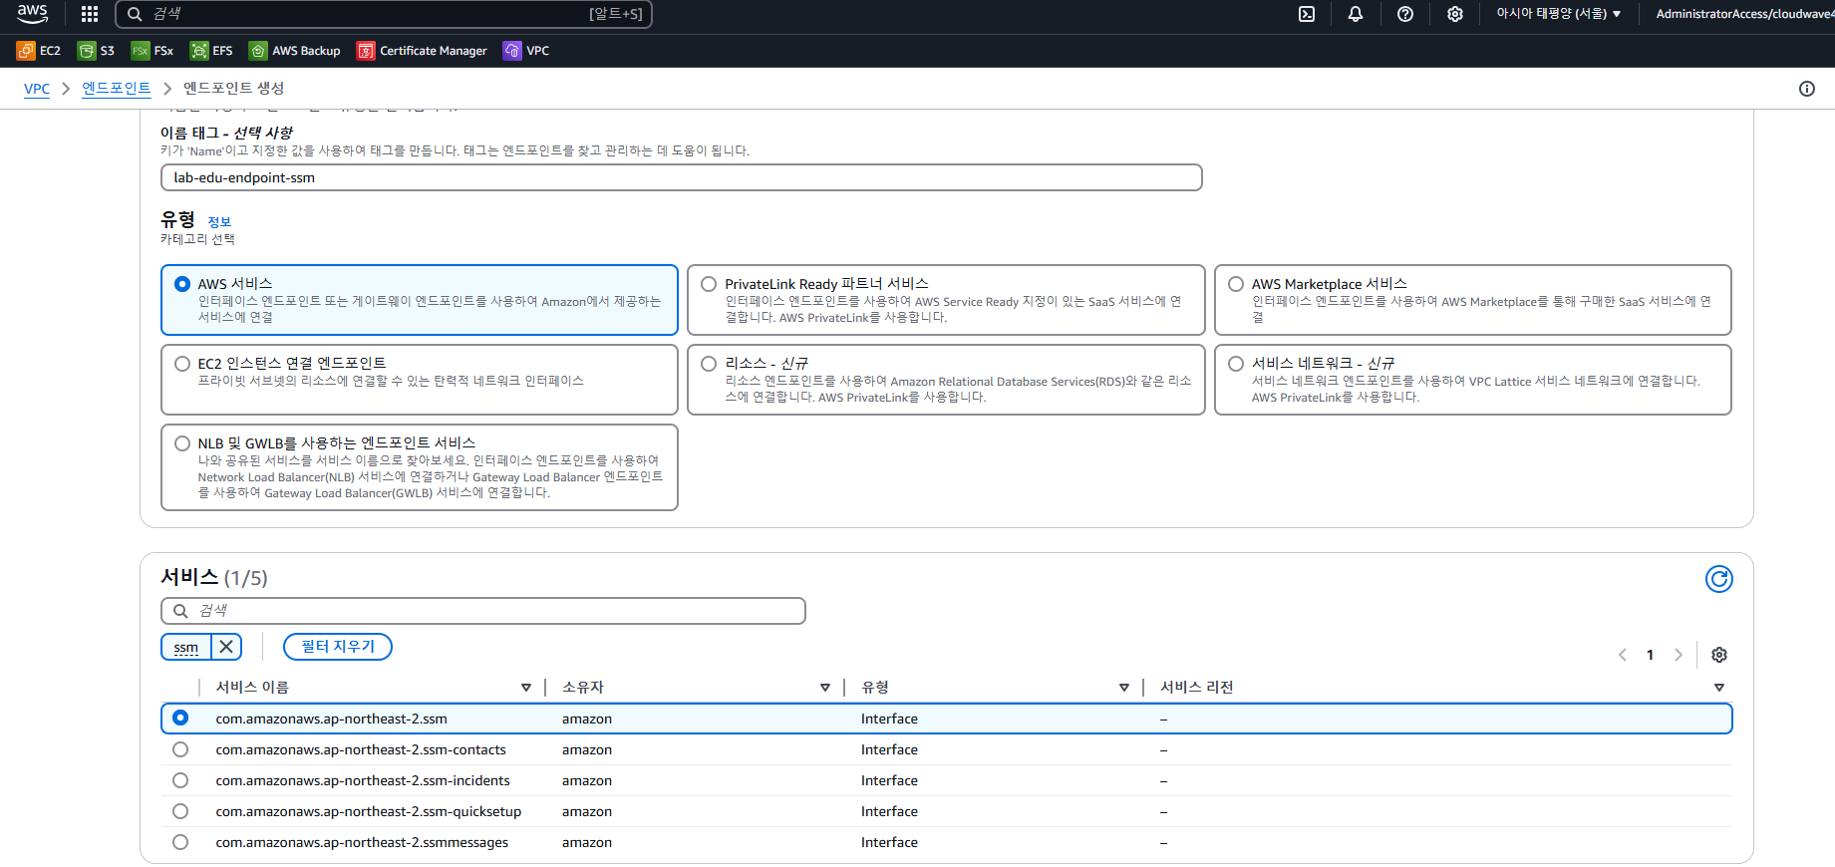Click the ssm filter token
1835x867 pixels.
pos(186,648)
